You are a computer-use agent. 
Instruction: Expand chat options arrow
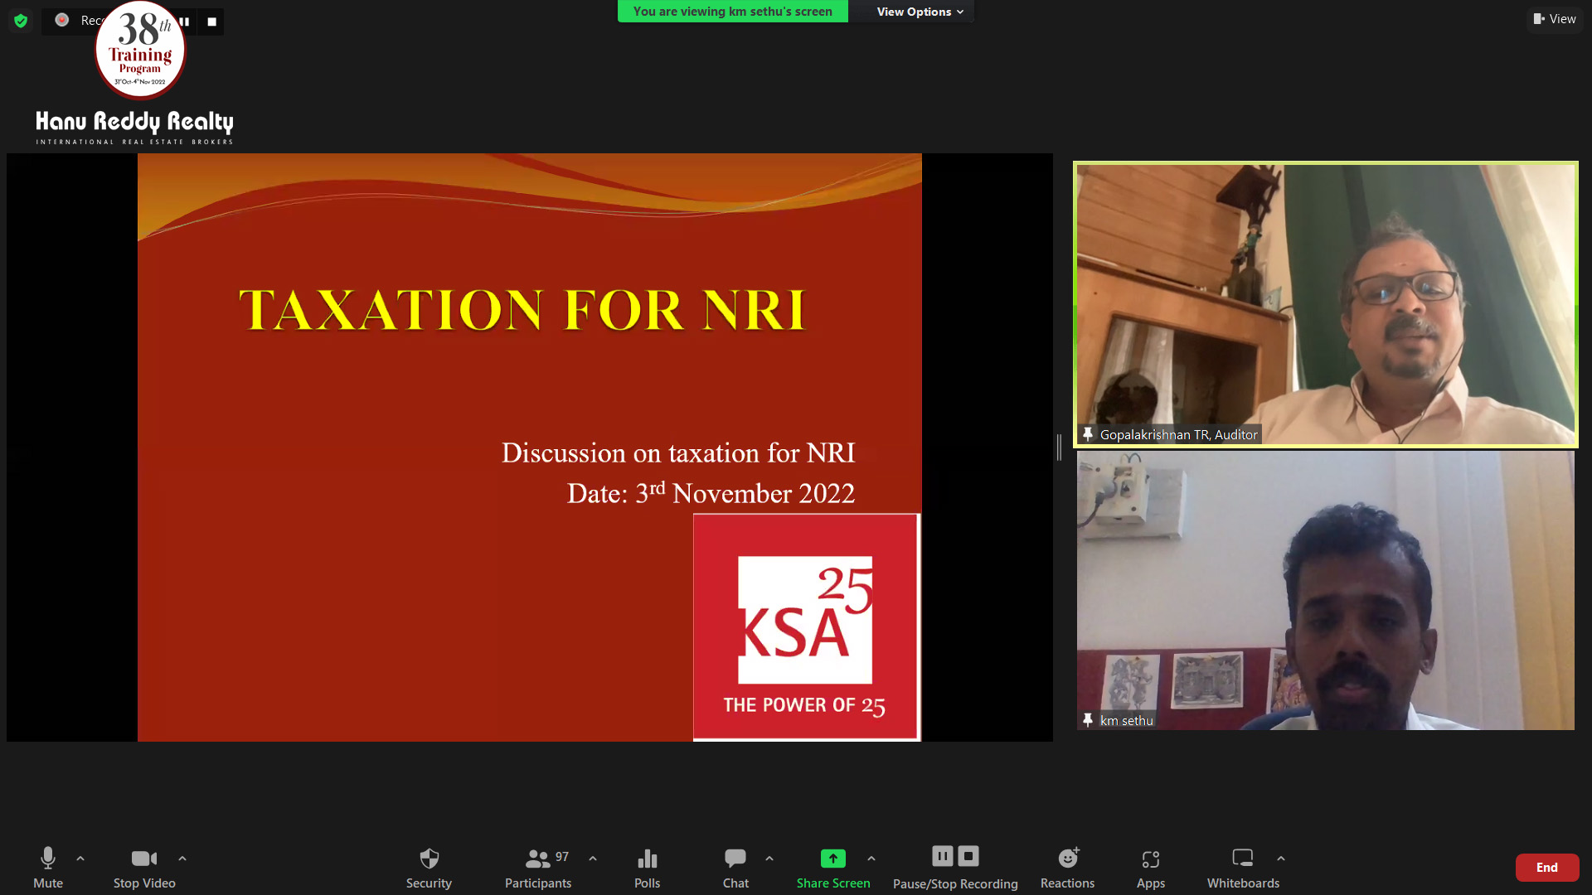[x=769, y=859]
